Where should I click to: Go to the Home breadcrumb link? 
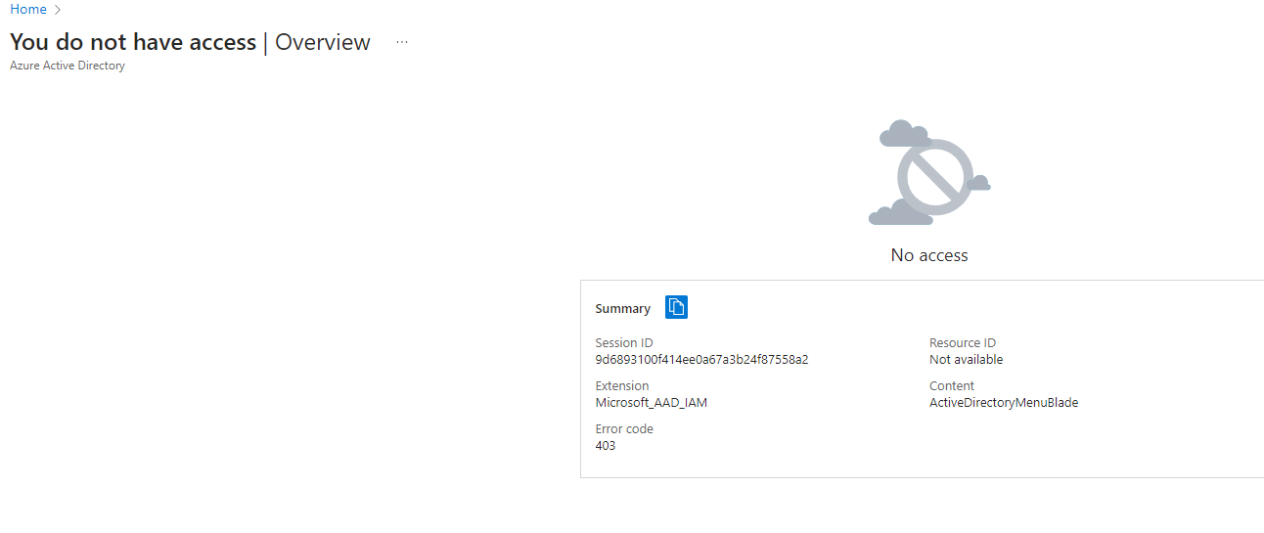click(x=28, y=9)
